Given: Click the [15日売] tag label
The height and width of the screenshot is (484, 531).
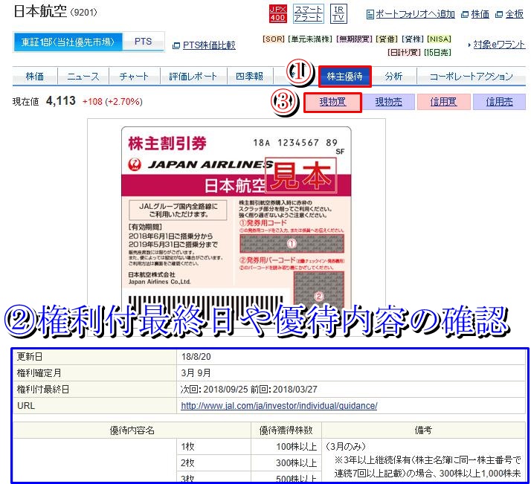Looking at the screenshot, I should click(437, 53).
